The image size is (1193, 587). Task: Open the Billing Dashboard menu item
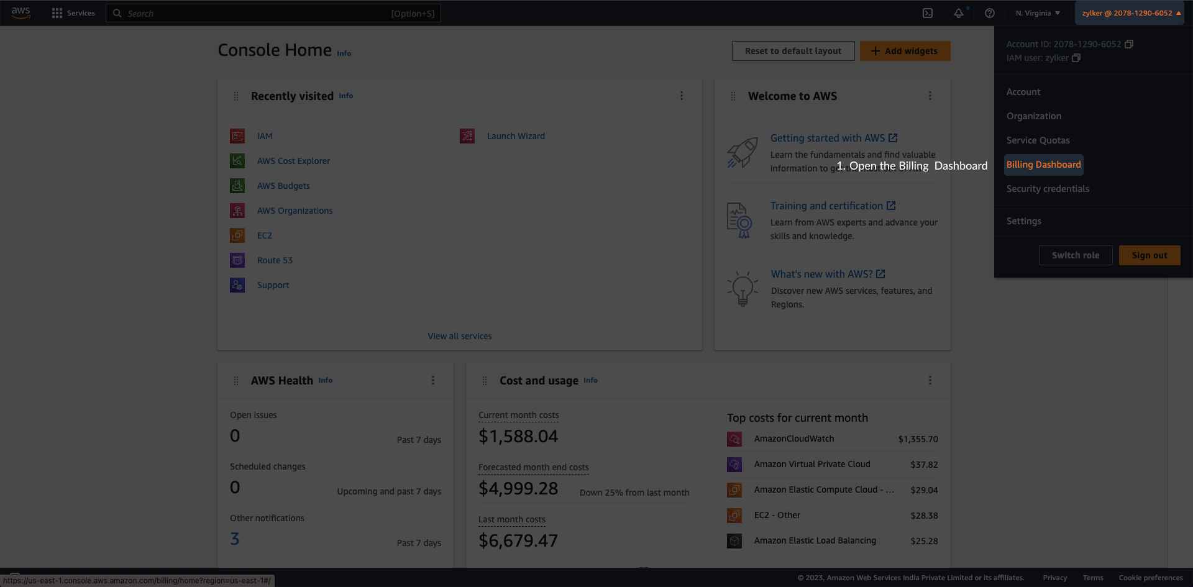tap(1044, 165)
